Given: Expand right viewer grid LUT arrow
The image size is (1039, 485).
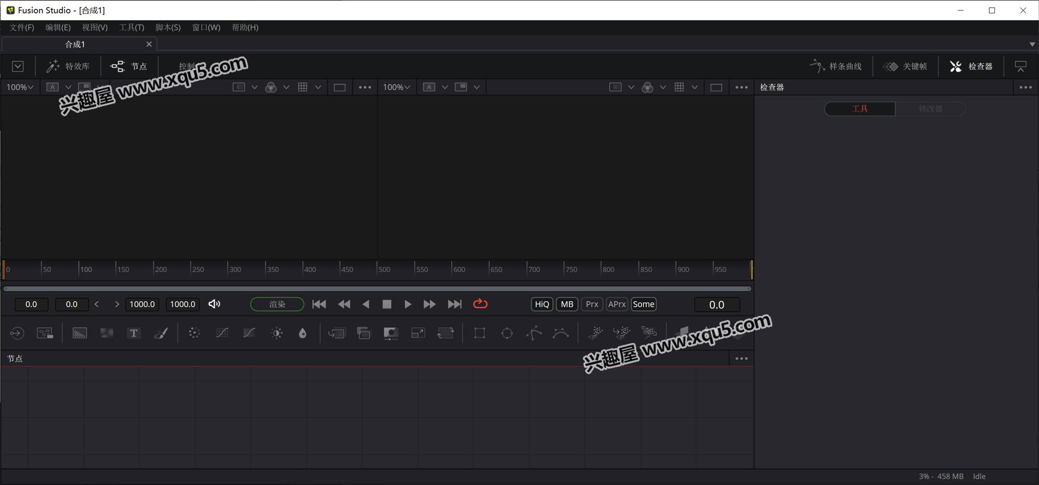Looking at the screenshot, I should 695,87.
